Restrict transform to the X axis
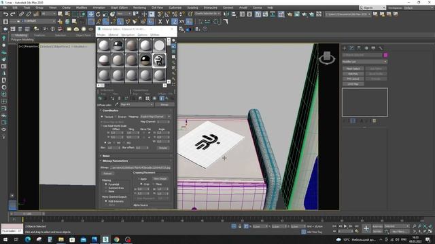Viewport: 435px width, 244px height. pyautogui.click(x=160, y=21)
